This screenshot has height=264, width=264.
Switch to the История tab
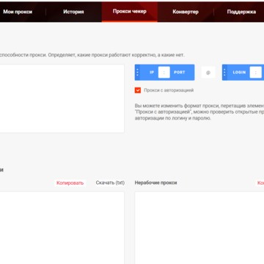click(73, 12)
